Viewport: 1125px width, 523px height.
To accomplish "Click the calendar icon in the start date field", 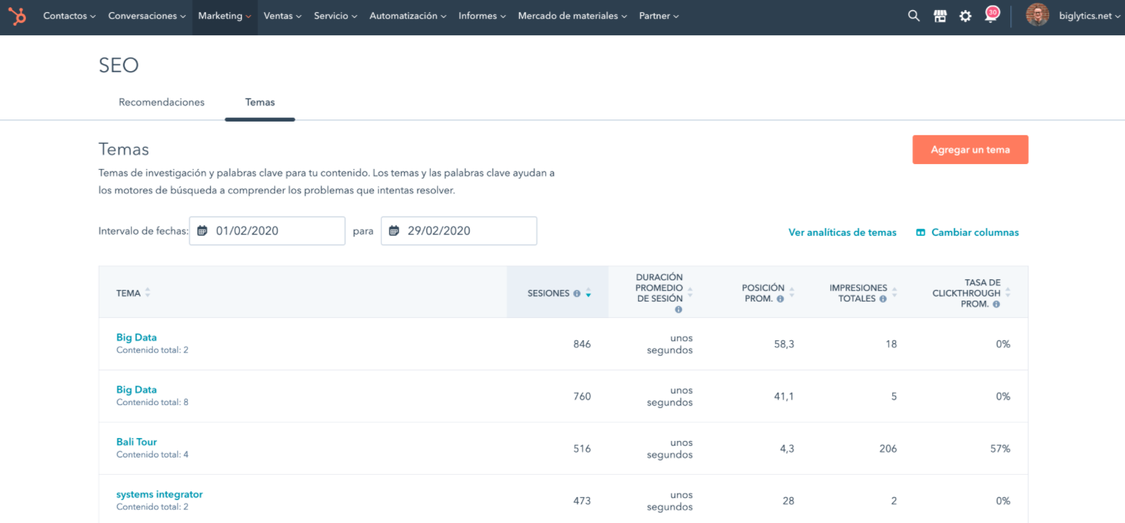I will click(202, 230).
